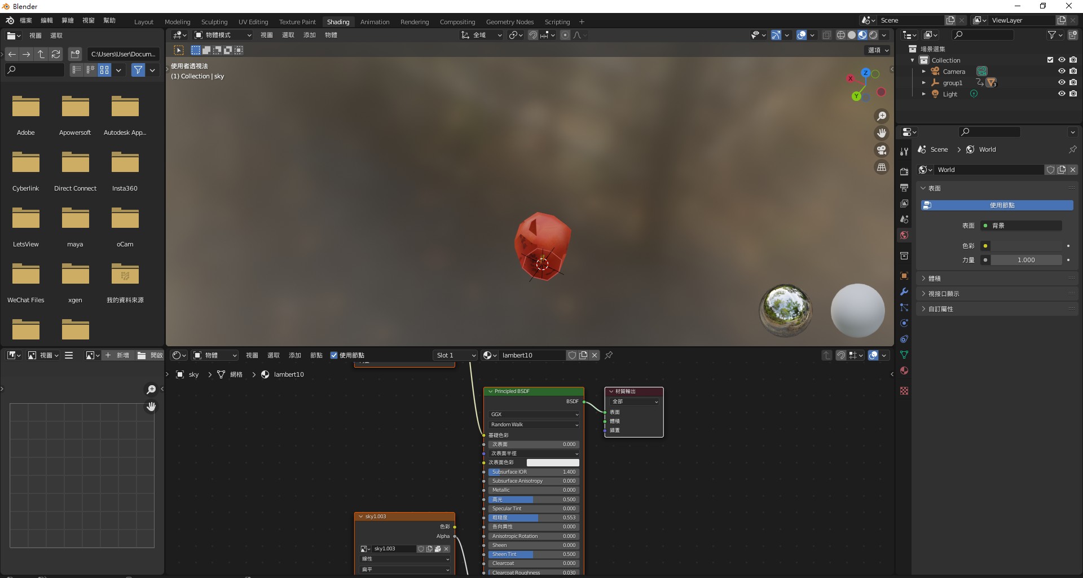Switch to the Sculpting workspace tab
This screenshot has width=1083, height=578.
coord(214,22)
